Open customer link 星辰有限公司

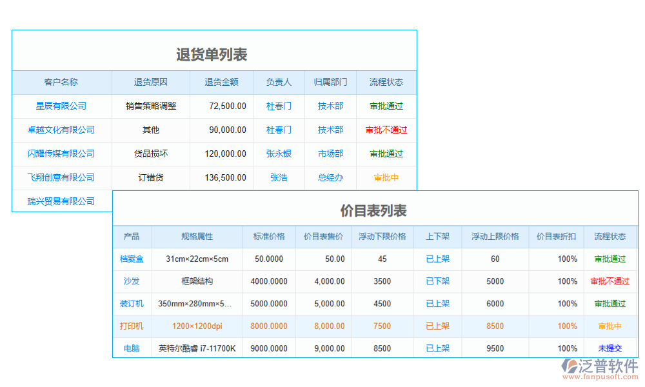pos(61,106)
